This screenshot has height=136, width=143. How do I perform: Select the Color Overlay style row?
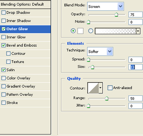(25, 78)
